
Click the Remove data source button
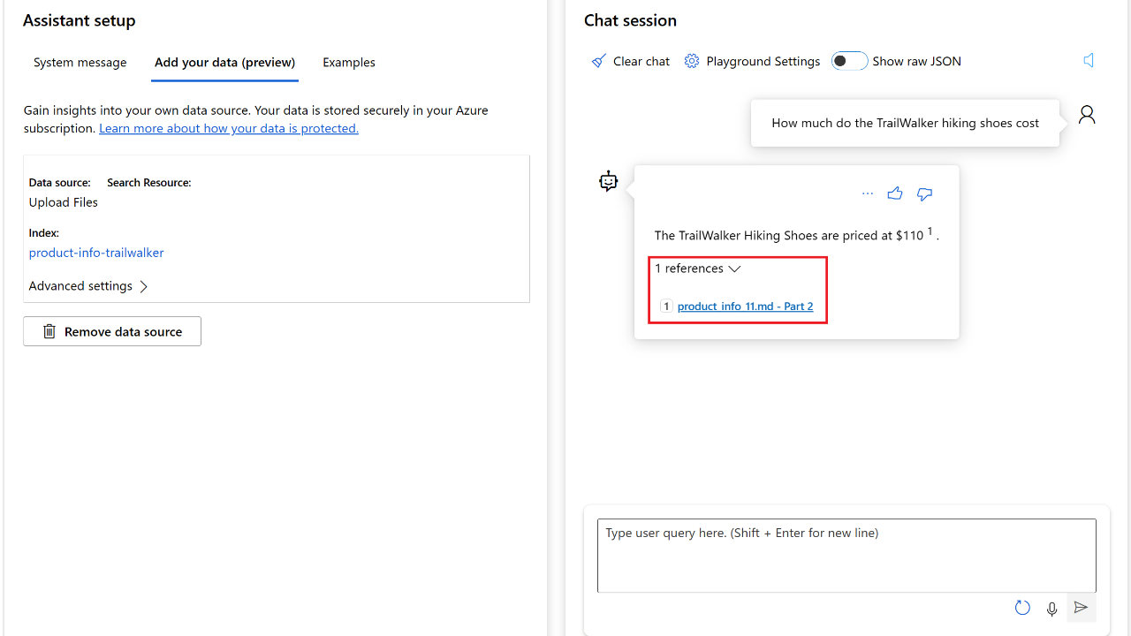tap(112, 331)
